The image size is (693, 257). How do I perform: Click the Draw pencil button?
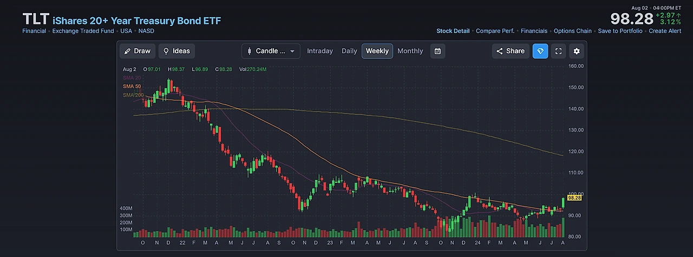click(138, 51)
